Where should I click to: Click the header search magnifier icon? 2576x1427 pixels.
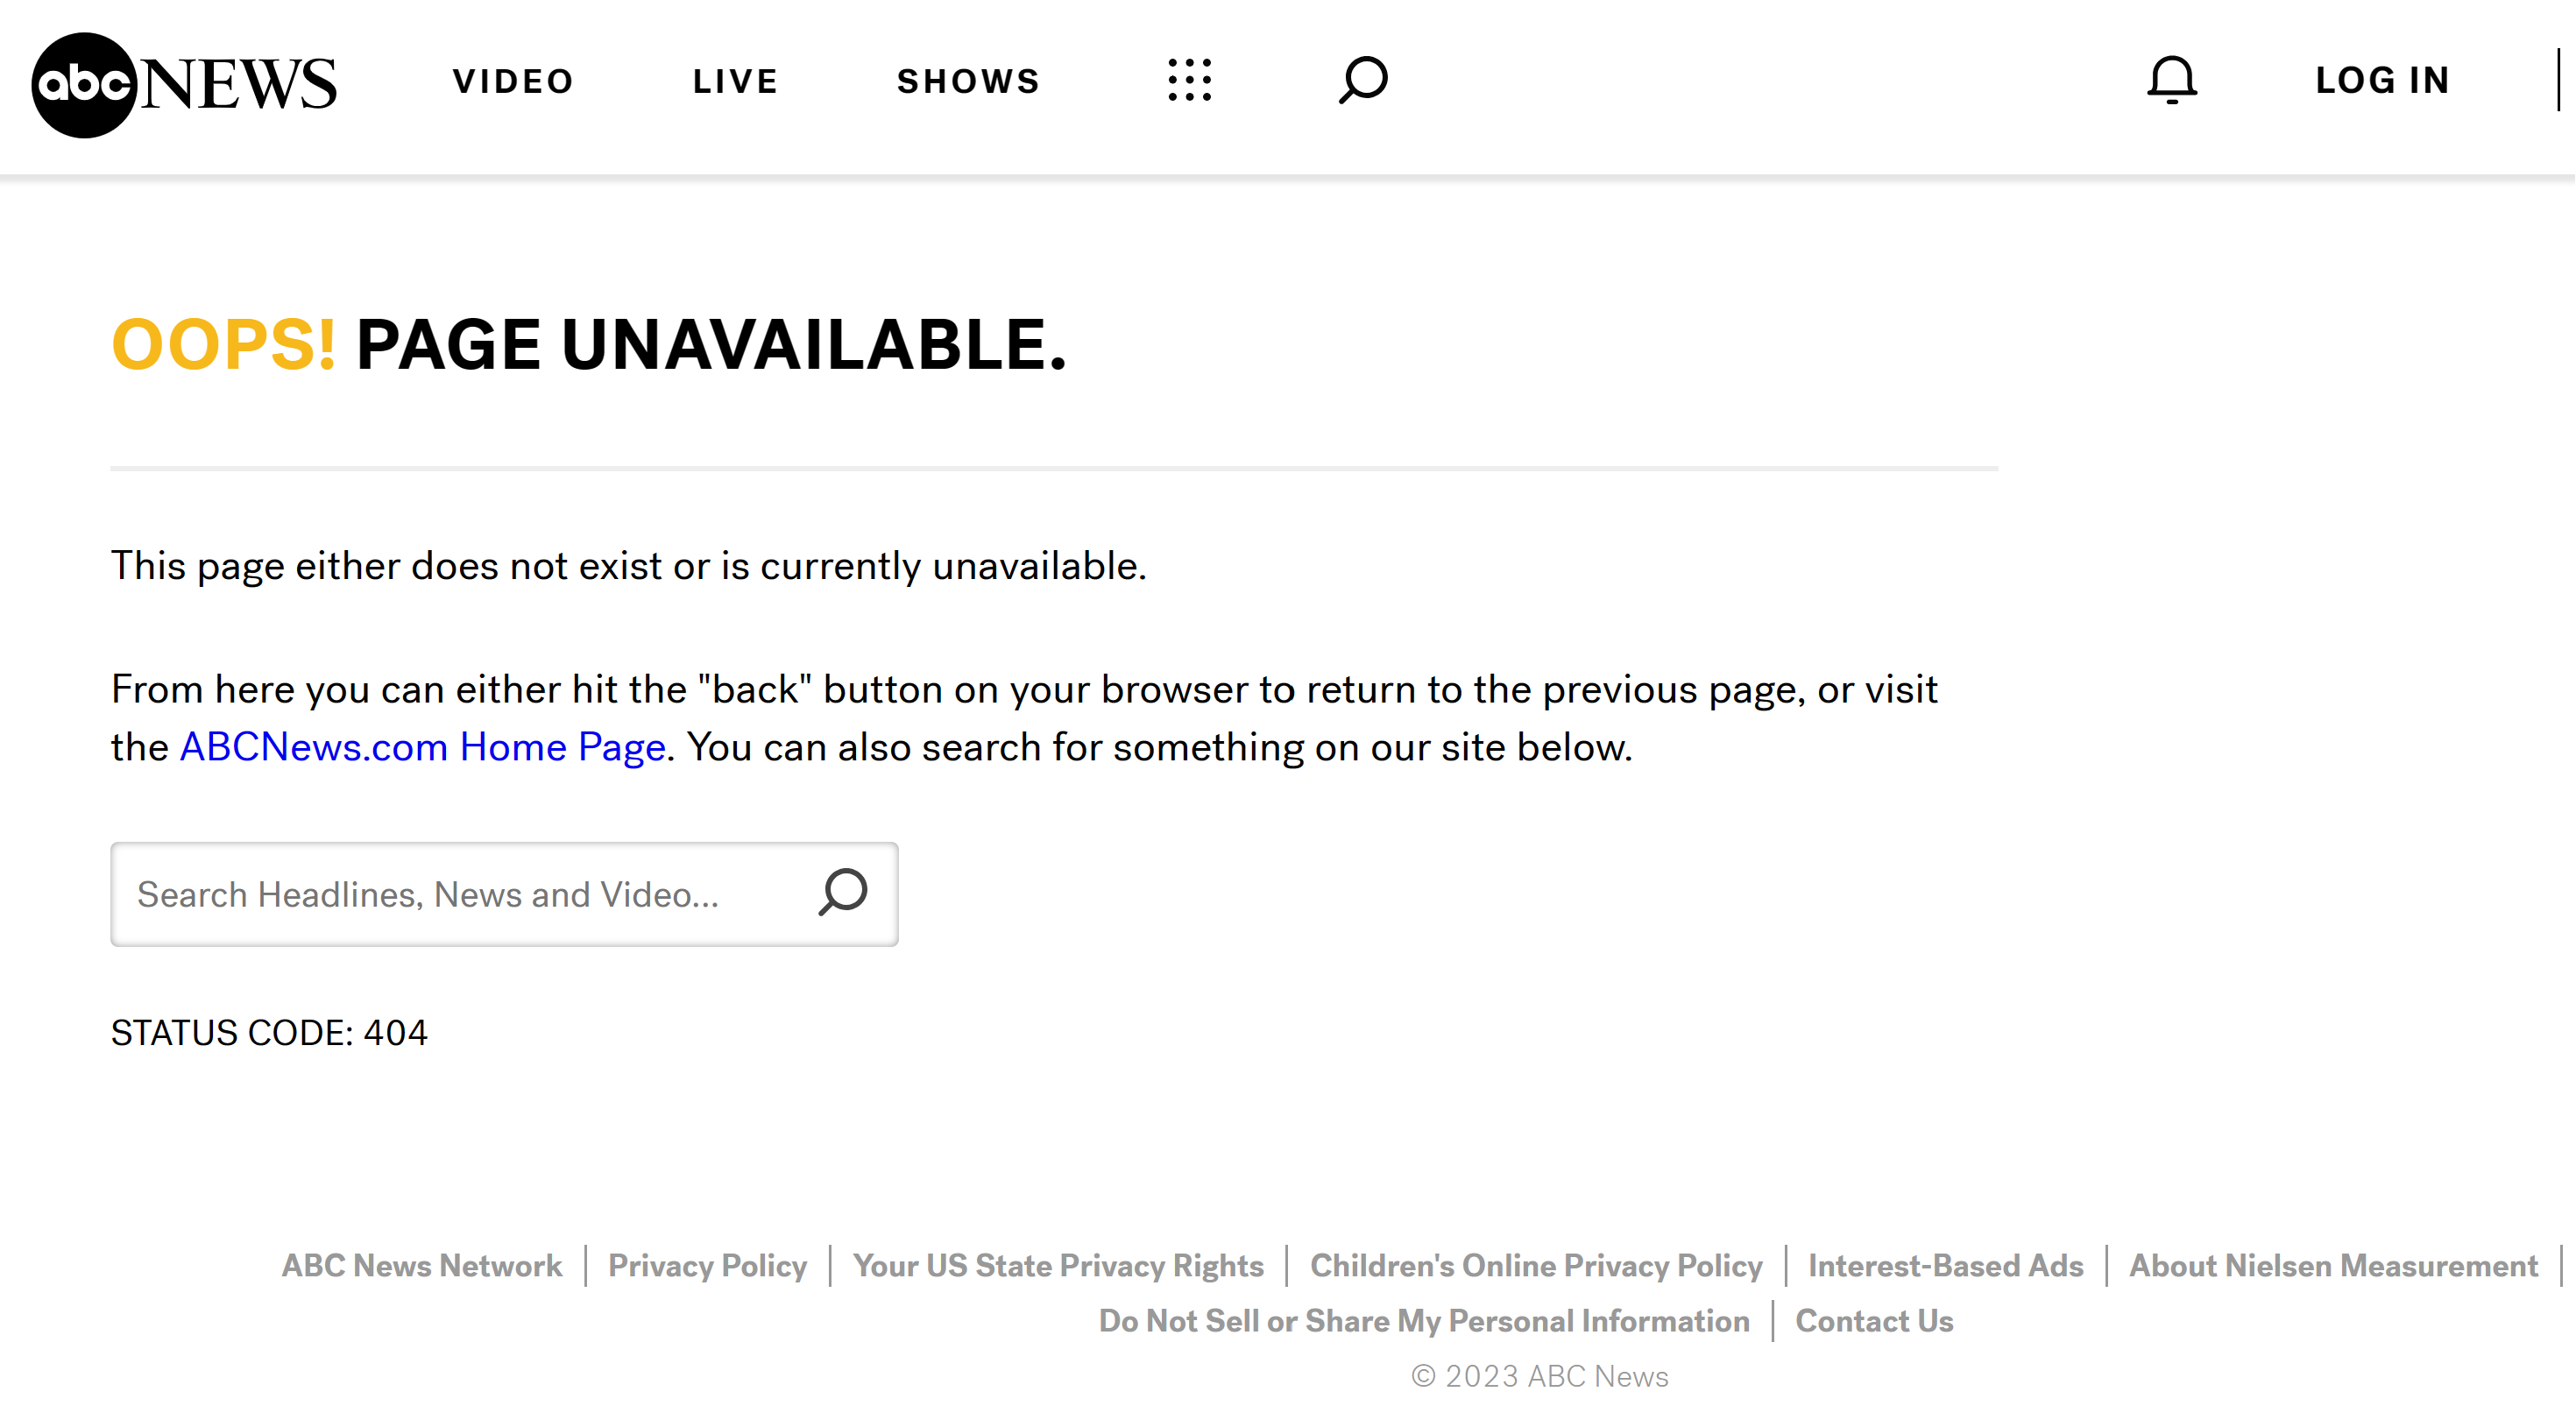[1363, 80]
